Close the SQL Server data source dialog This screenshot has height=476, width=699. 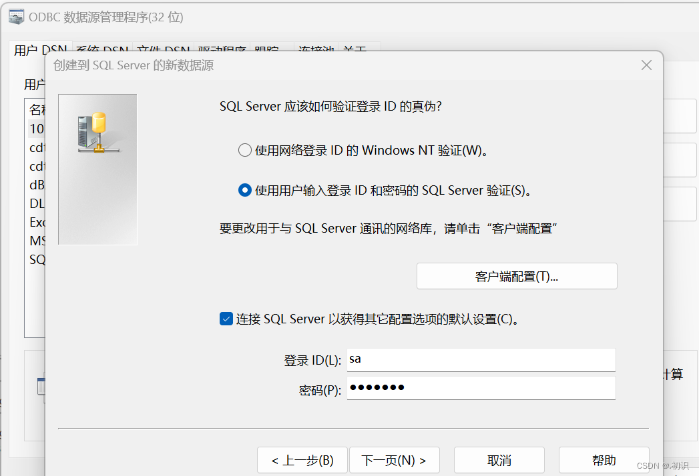(x=646, y=65)
